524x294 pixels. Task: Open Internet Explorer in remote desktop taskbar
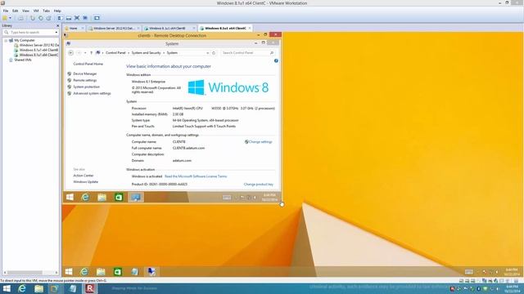85,197
